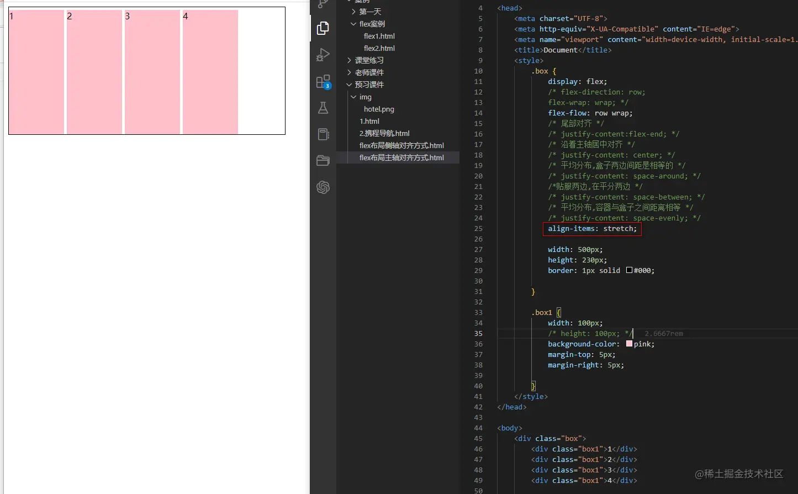Viewport: 798px width, 494px height.
Task: Click the <div class="box"> line
Action: [550, 438]
